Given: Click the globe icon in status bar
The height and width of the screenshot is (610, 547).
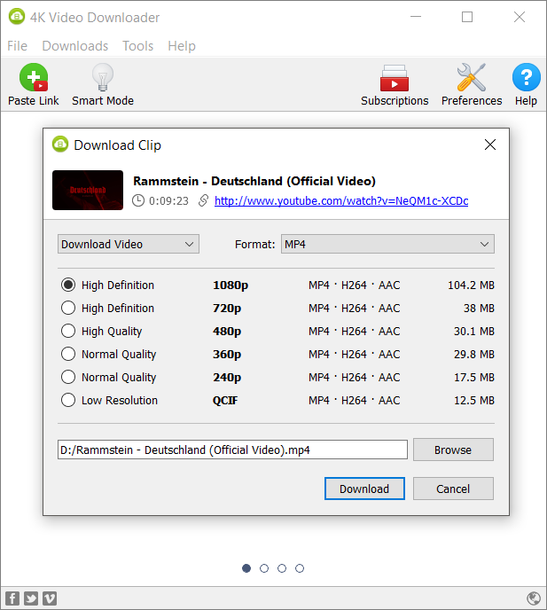Looking at the screenshot, I should click(534, 598).
